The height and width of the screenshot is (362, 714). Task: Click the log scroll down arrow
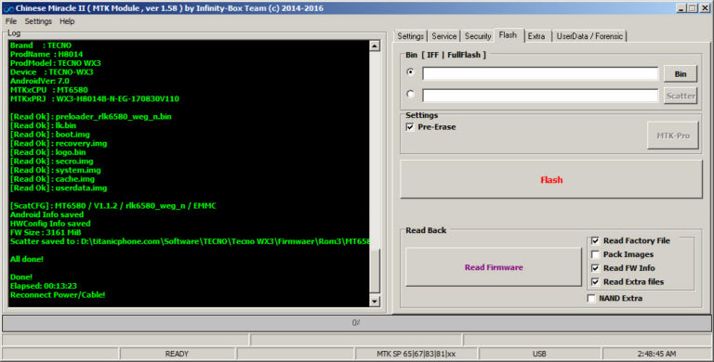pyautogui.click(x=375, y=301)
